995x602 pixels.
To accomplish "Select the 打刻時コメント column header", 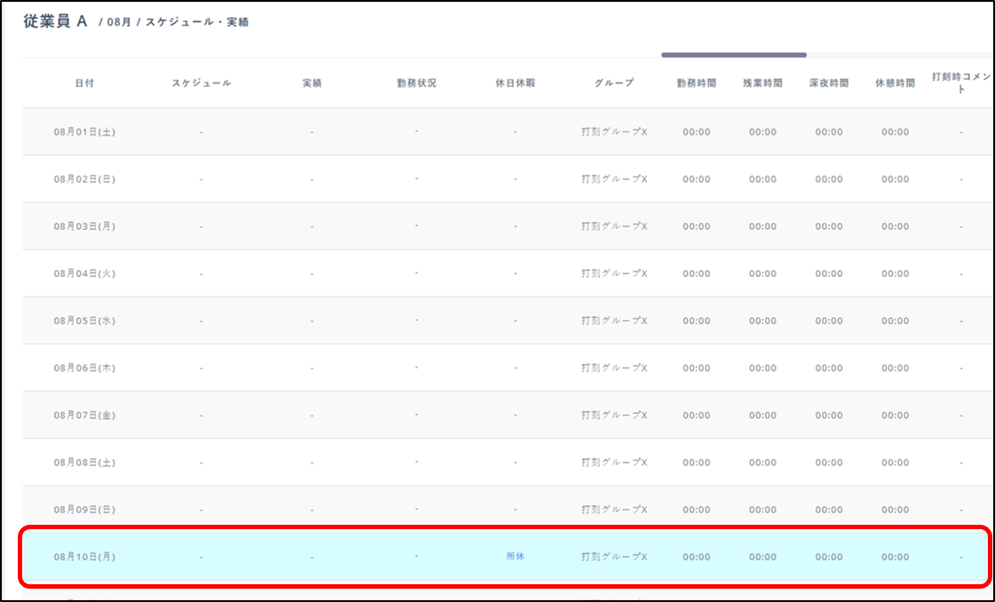I will [960, 83].
